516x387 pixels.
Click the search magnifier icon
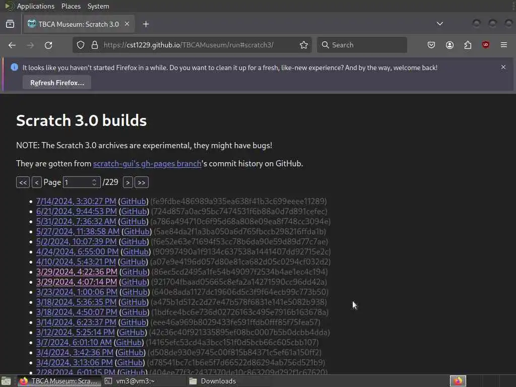tap(326, 45)
